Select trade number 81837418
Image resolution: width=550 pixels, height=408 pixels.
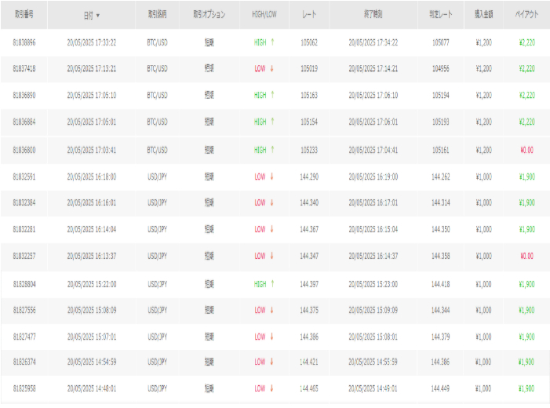[x=24, y=69]
